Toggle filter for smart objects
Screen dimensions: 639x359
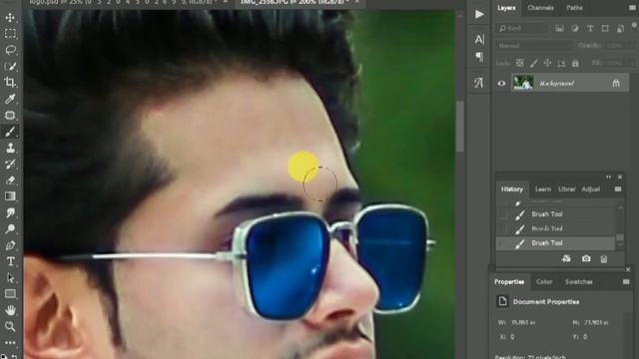(620, 28)
